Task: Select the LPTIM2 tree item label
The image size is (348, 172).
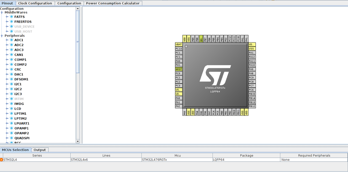Action: pos(21,118)
